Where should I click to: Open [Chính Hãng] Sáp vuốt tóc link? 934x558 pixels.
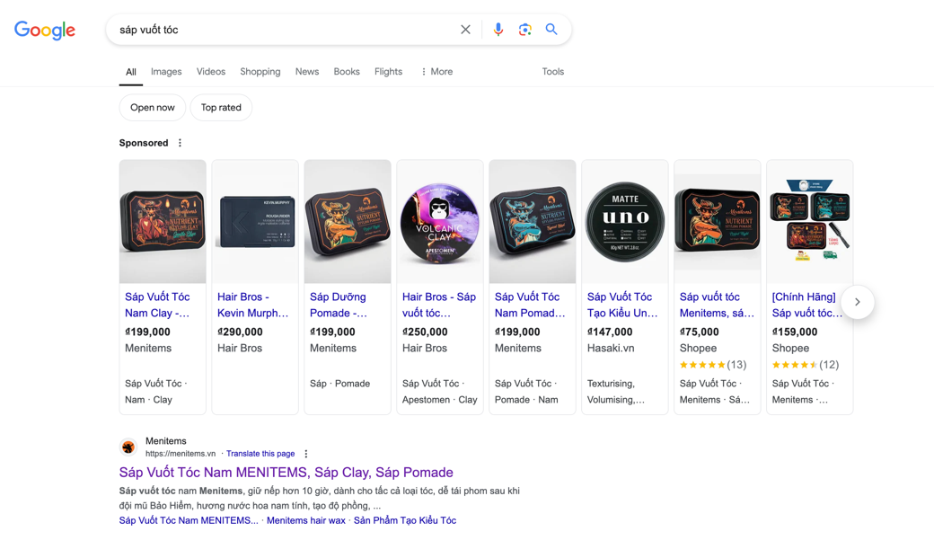[x=807, y=305]
